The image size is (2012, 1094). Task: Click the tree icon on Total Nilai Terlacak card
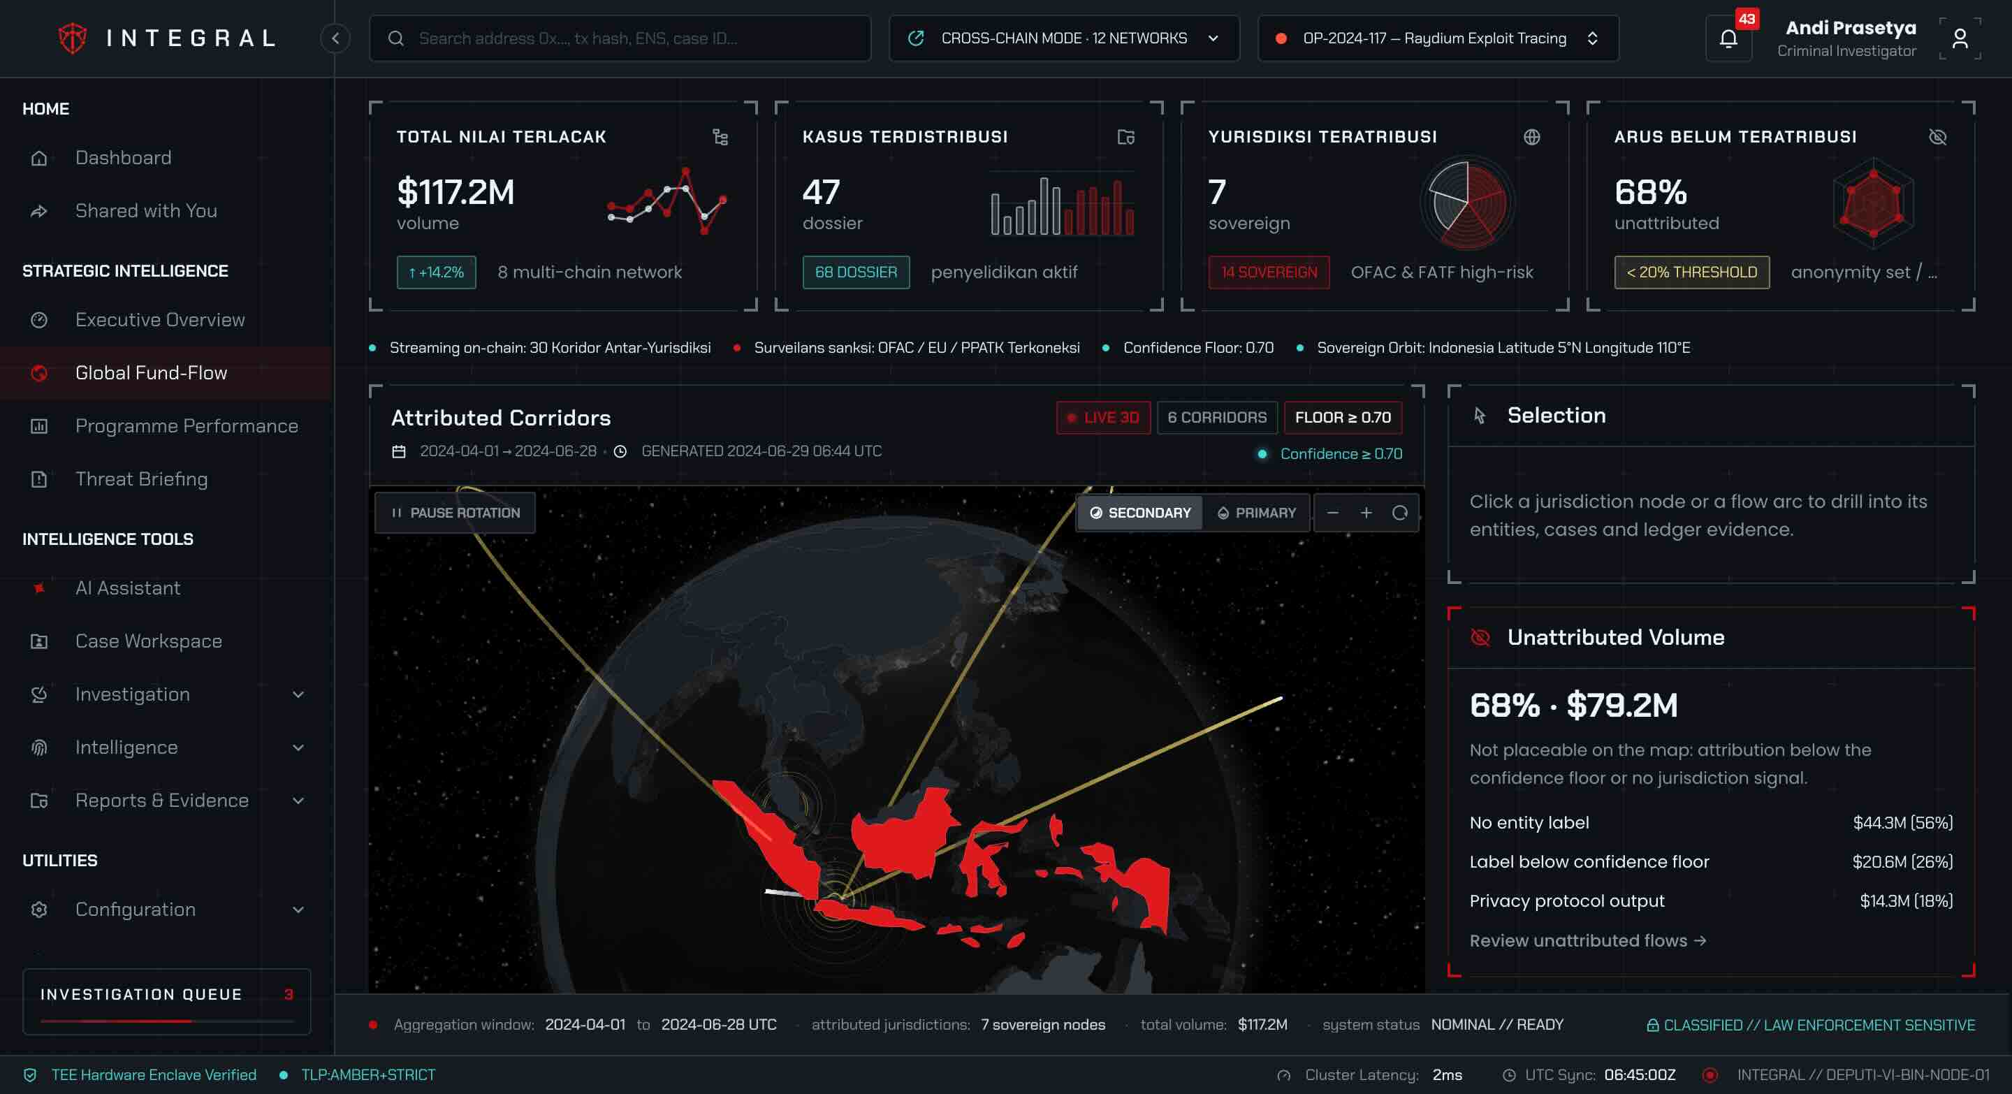720,137
